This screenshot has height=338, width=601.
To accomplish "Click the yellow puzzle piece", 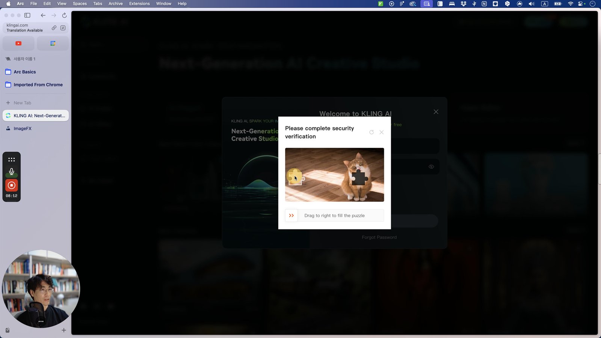I will [295, 177].
